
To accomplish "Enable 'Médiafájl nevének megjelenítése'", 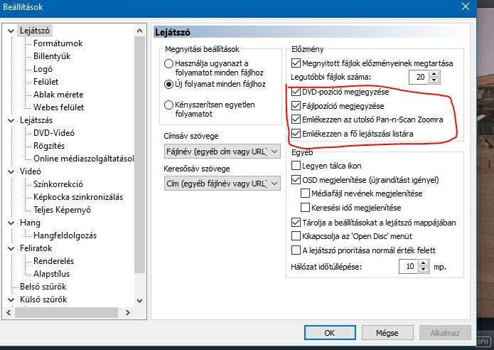I will click(305, 193).
